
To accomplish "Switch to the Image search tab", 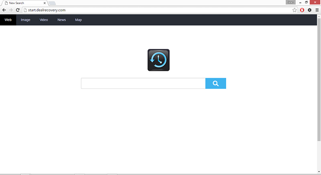I will click(x=26, y=20).
